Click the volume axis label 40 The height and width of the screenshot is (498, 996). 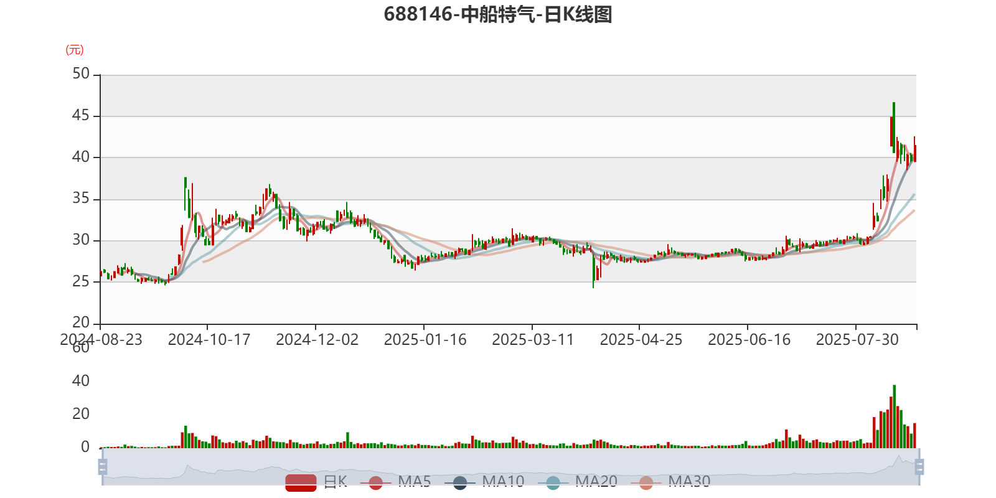point(81,381)
